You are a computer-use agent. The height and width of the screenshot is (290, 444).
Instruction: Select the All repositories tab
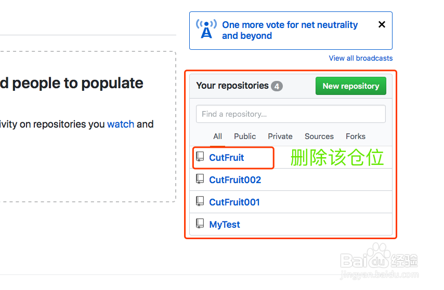click(217, 136)
